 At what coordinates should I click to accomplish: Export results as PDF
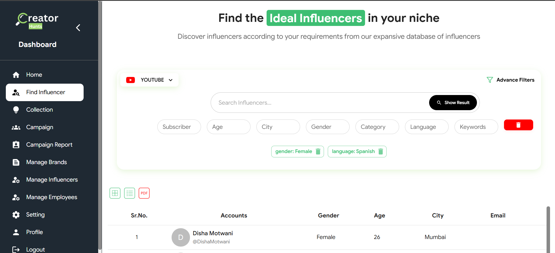click(144, 193)
